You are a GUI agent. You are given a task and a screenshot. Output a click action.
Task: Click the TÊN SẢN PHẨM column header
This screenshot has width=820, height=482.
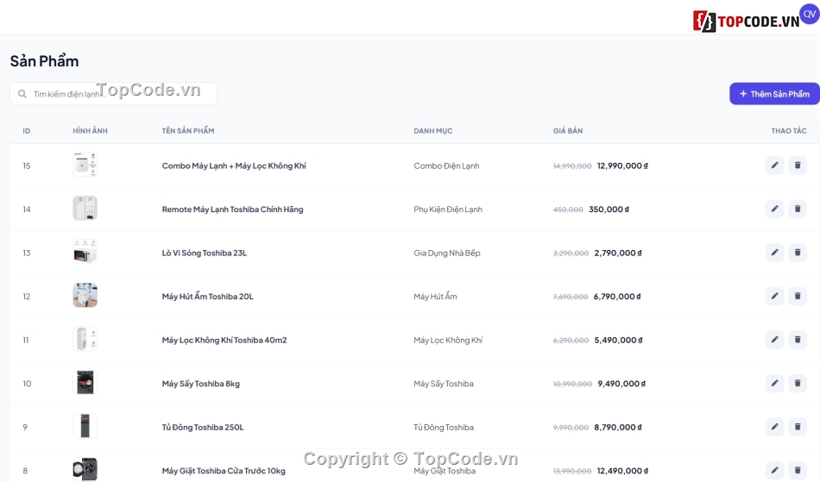click(x=188, y=130)
